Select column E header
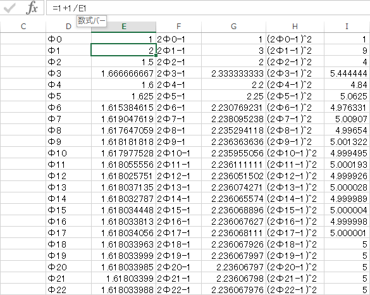Screen dimensions: 370x295 tap(123, 27)
